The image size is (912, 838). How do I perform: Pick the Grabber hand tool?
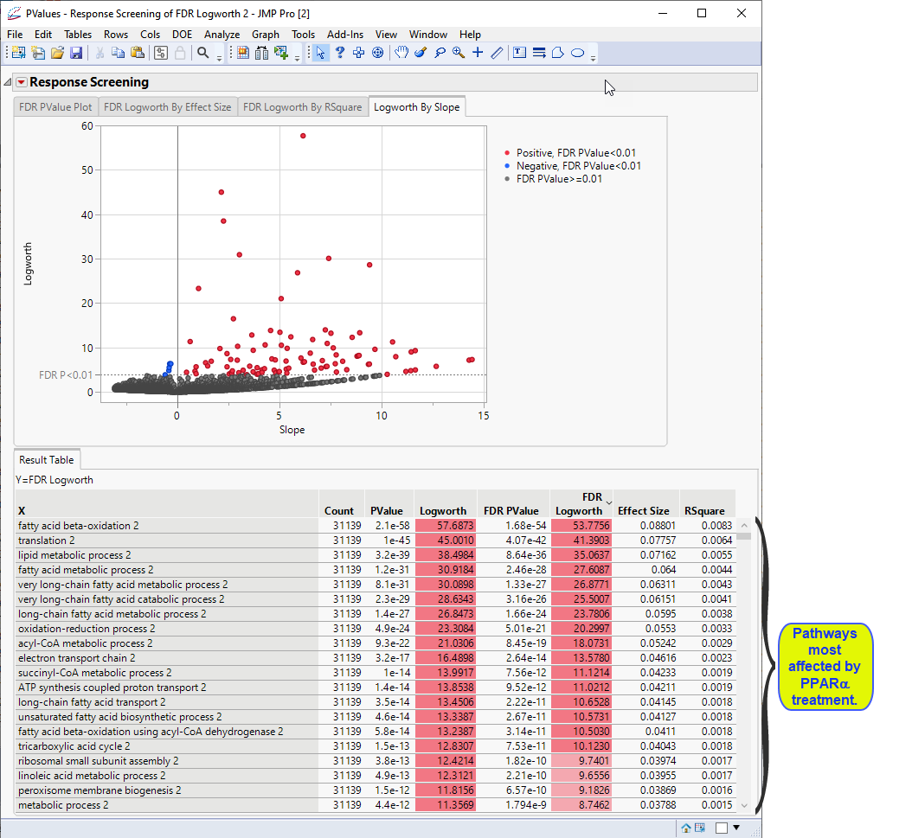[401, 53]
